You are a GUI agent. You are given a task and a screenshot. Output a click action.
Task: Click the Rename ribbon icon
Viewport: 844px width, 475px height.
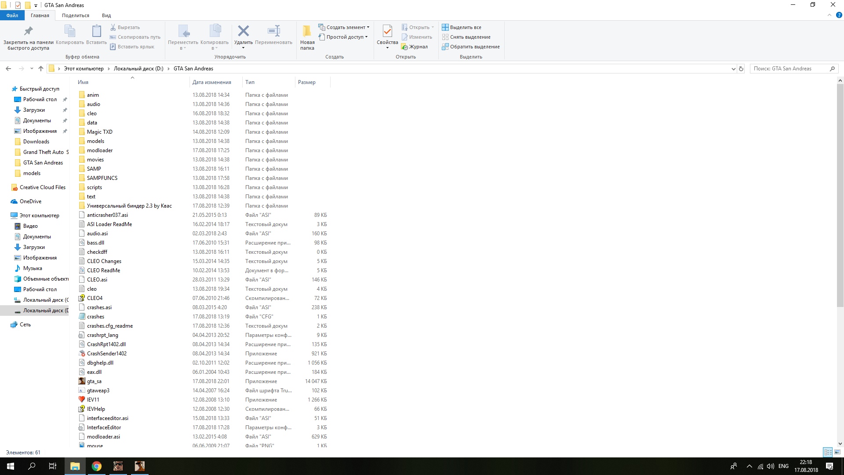pyautogui.click(x=273, y=31)
